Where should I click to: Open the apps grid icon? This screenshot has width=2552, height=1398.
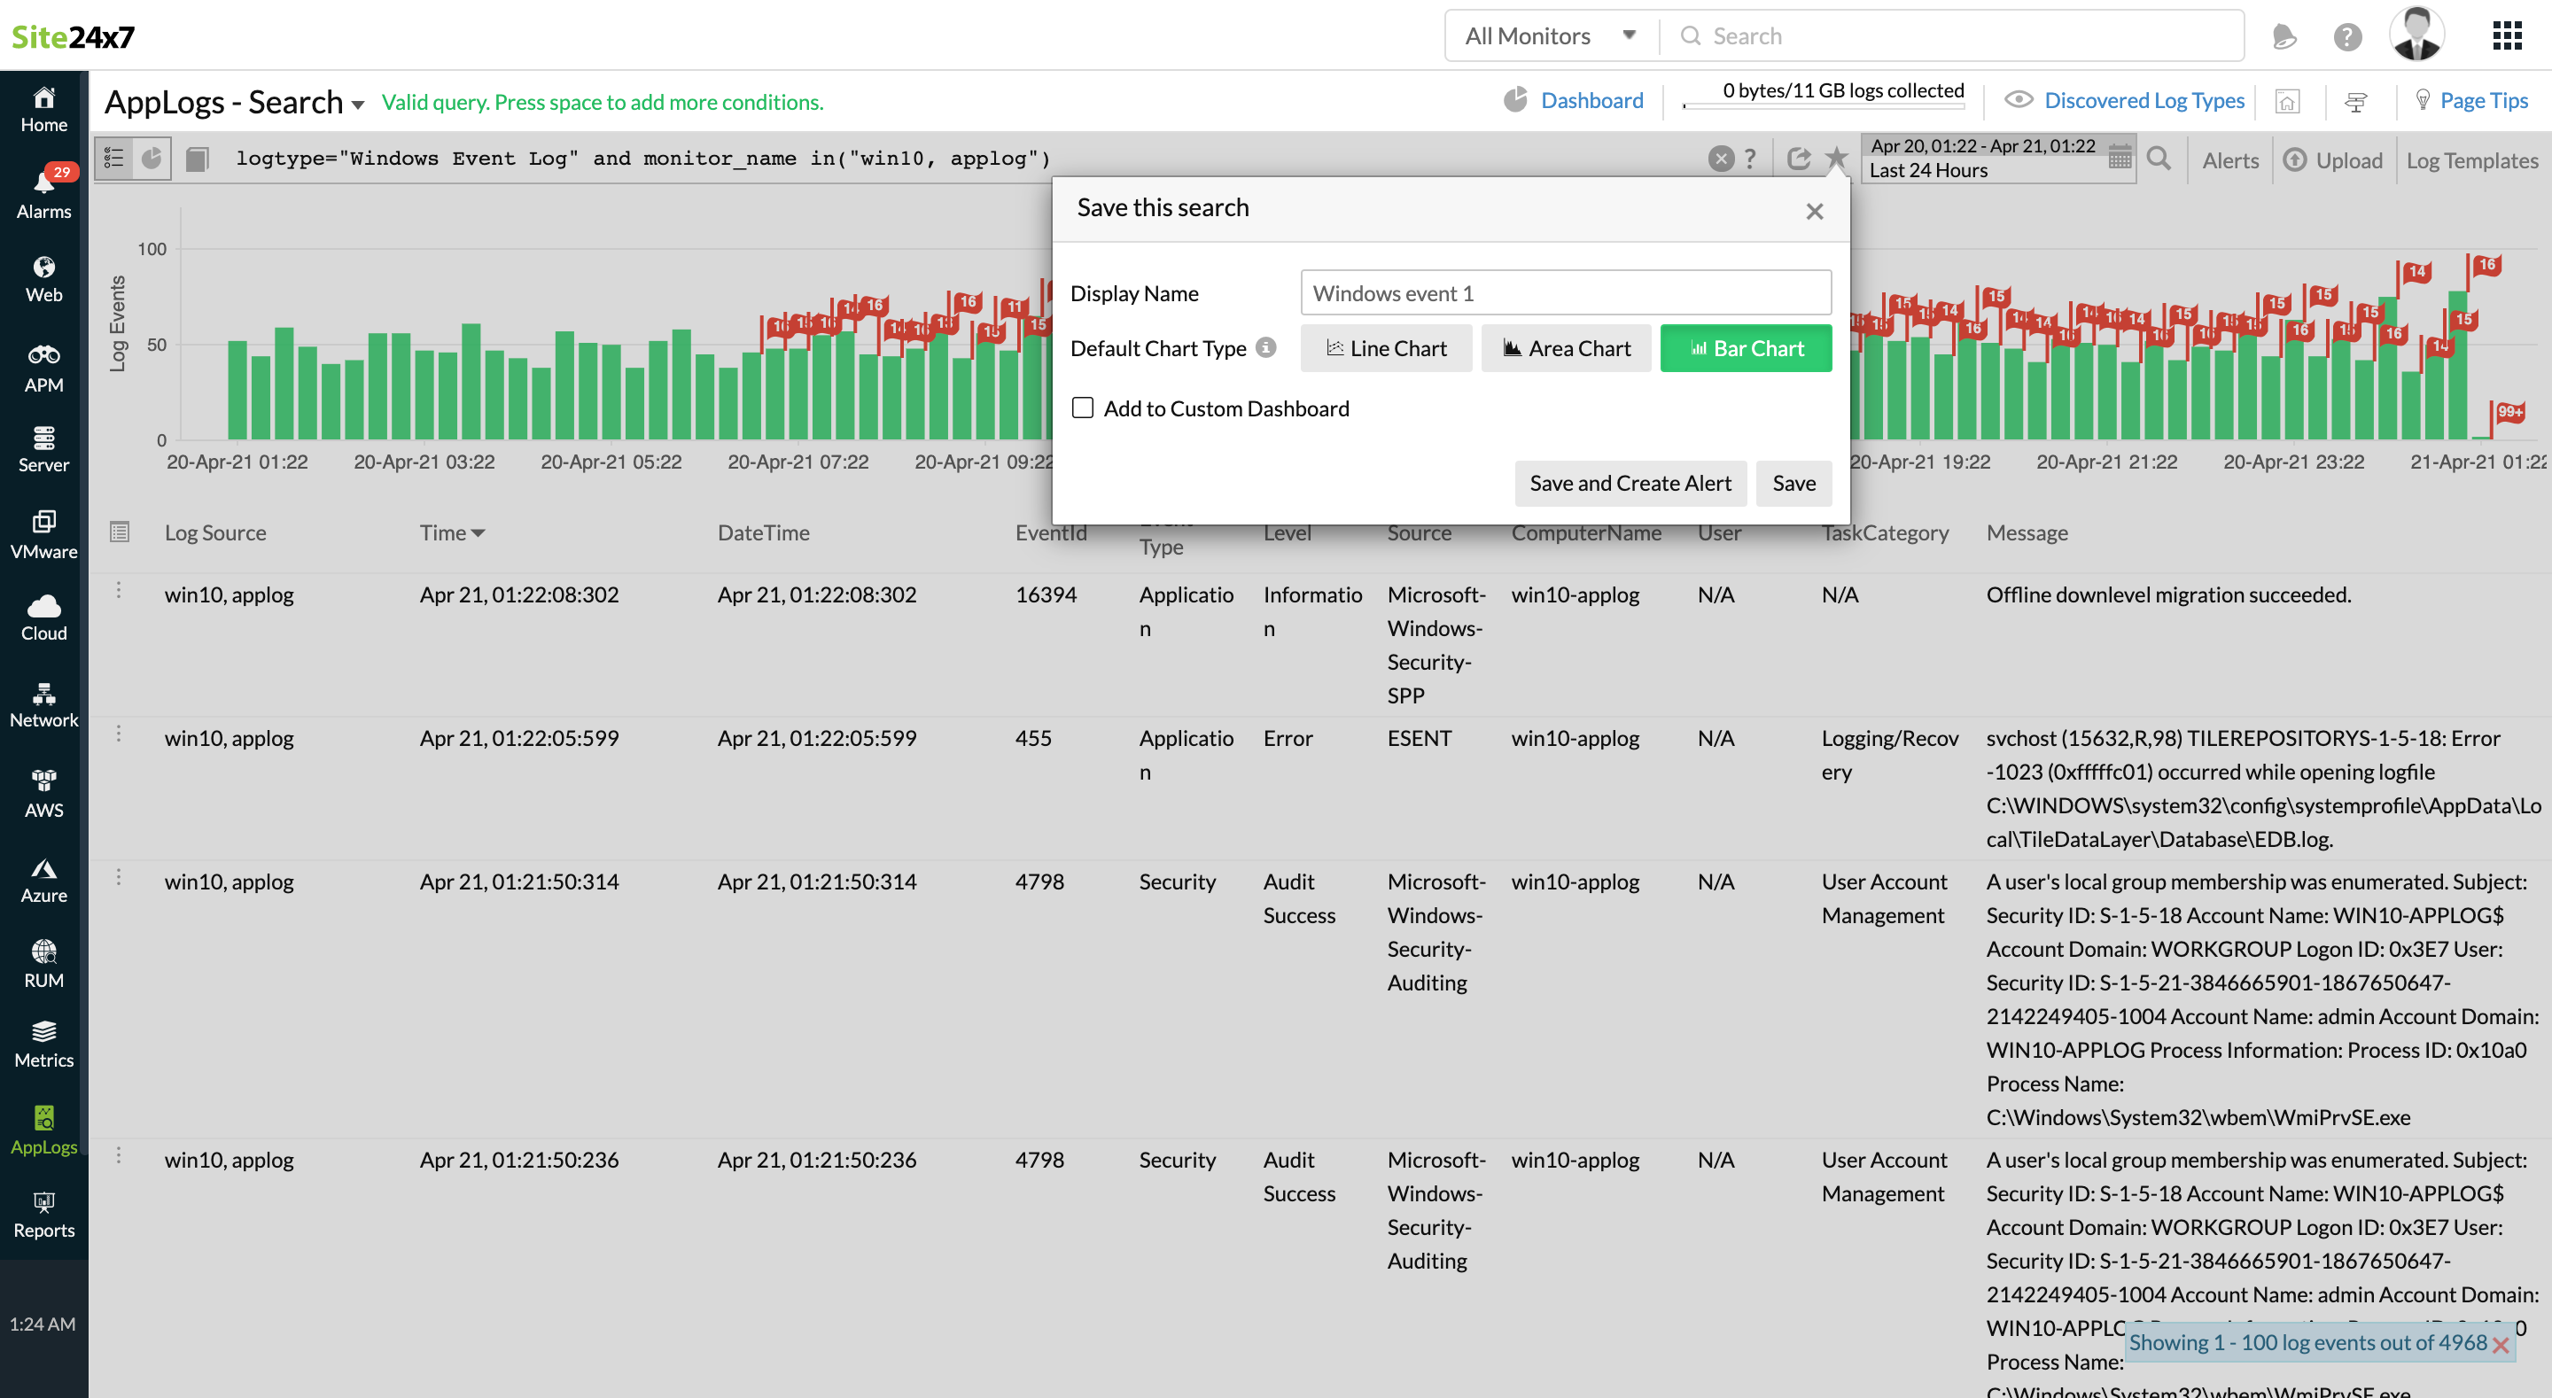pos(2507,36)
